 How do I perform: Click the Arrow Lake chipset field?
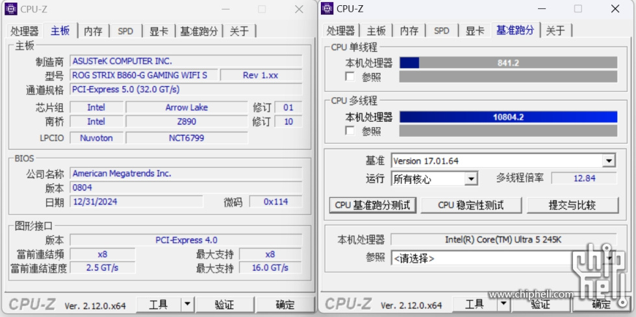tap(186, 107)
